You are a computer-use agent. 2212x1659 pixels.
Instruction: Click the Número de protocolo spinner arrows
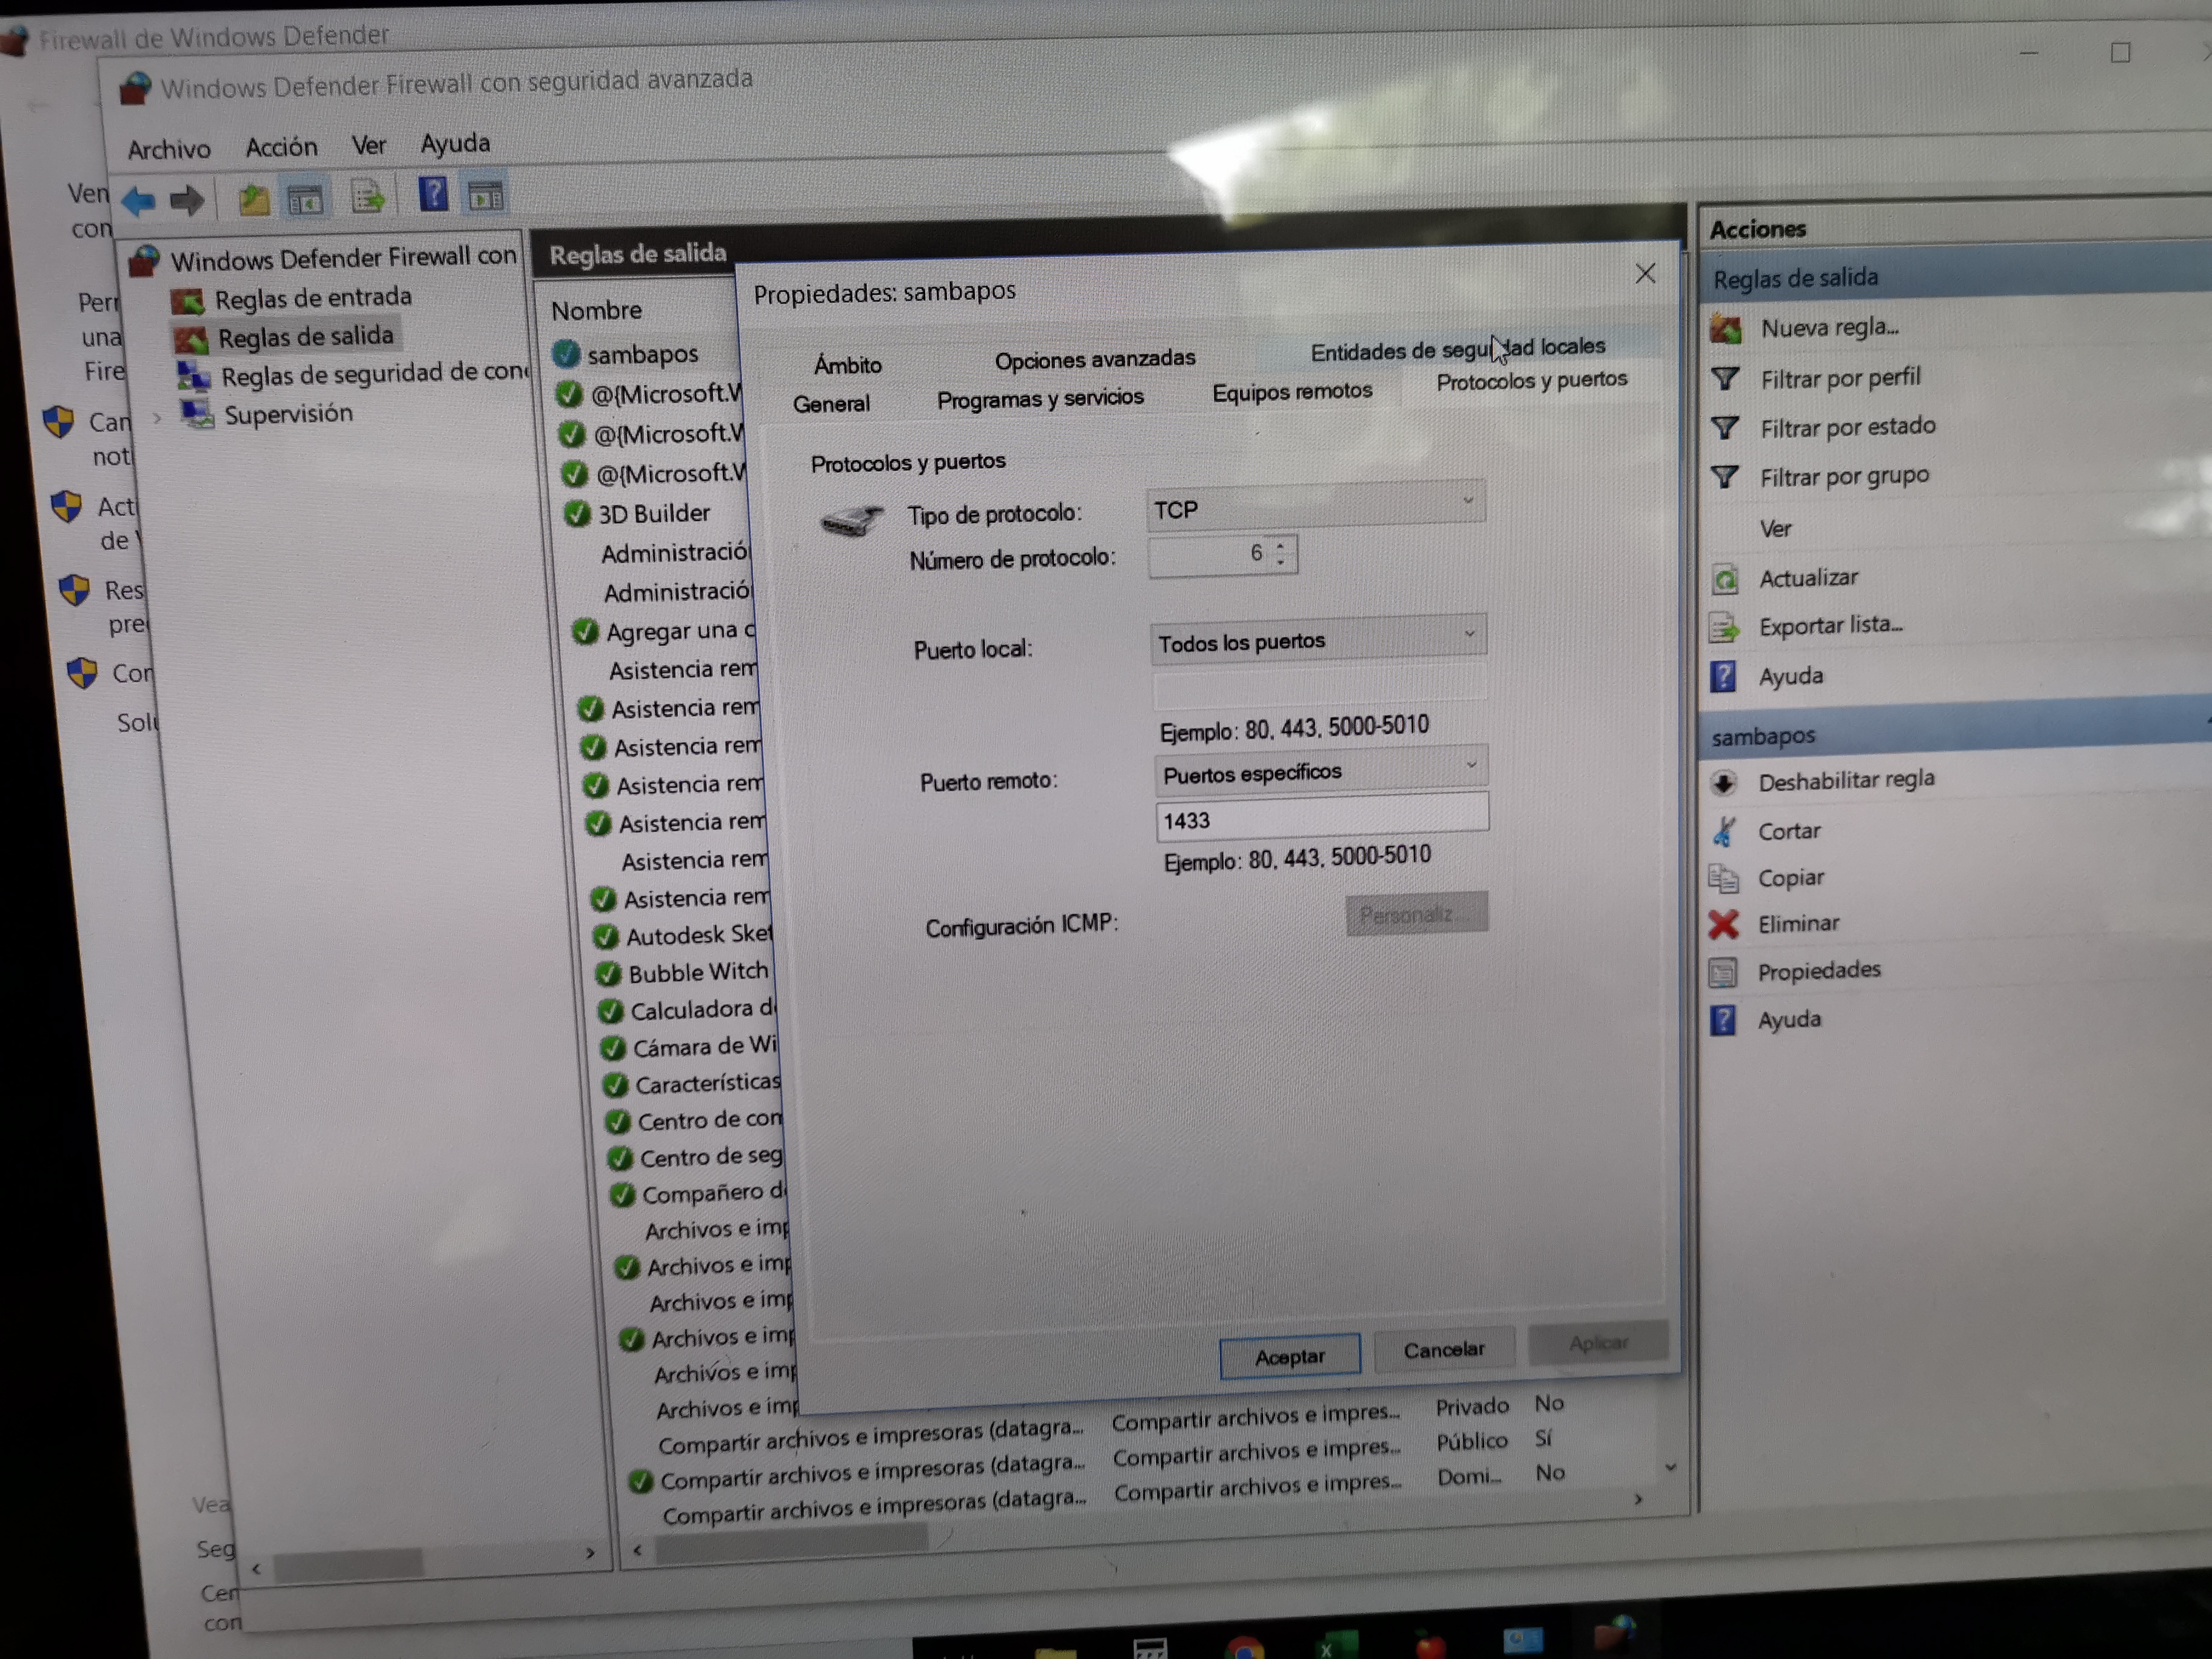click(x=1281, y=553)
